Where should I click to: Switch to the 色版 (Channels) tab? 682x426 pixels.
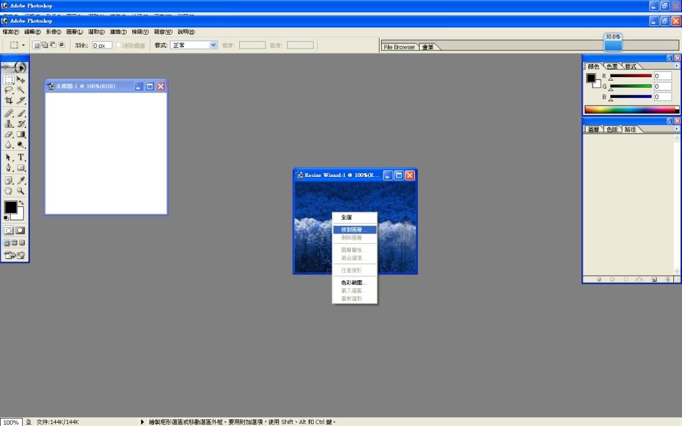(x=611, y=129)
